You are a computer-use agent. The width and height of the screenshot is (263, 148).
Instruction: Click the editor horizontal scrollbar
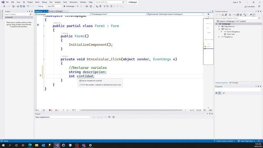coord(131,110)
